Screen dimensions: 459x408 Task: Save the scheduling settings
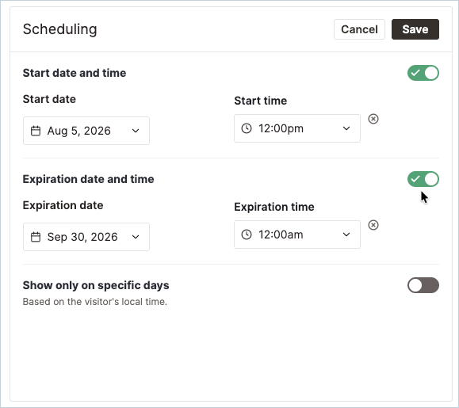(415, 29)
